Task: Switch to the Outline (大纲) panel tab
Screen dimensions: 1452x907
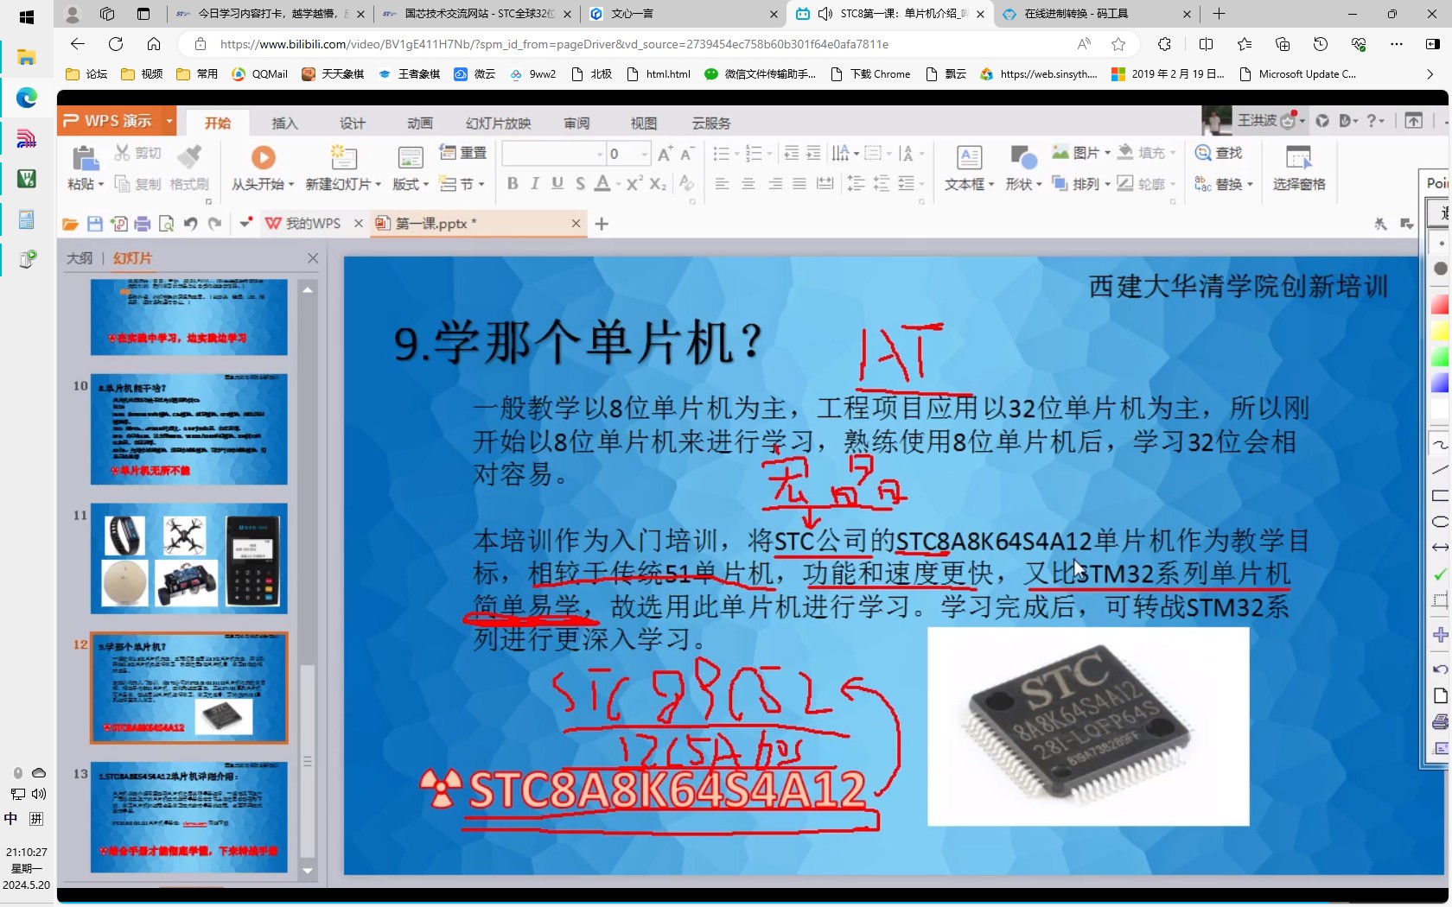Action: (x=80, y=258)
